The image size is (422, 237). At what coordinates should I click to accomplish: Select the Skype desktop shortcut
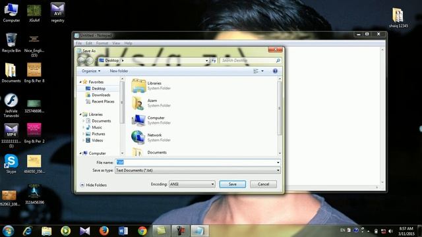tap(11, 163)
